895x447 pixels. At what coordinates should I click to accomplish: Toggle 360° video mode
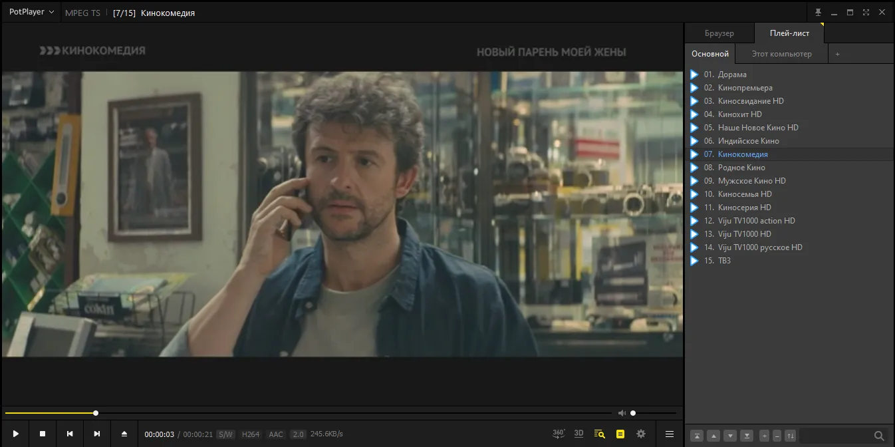pyautogui.click(x=559, y=434)
